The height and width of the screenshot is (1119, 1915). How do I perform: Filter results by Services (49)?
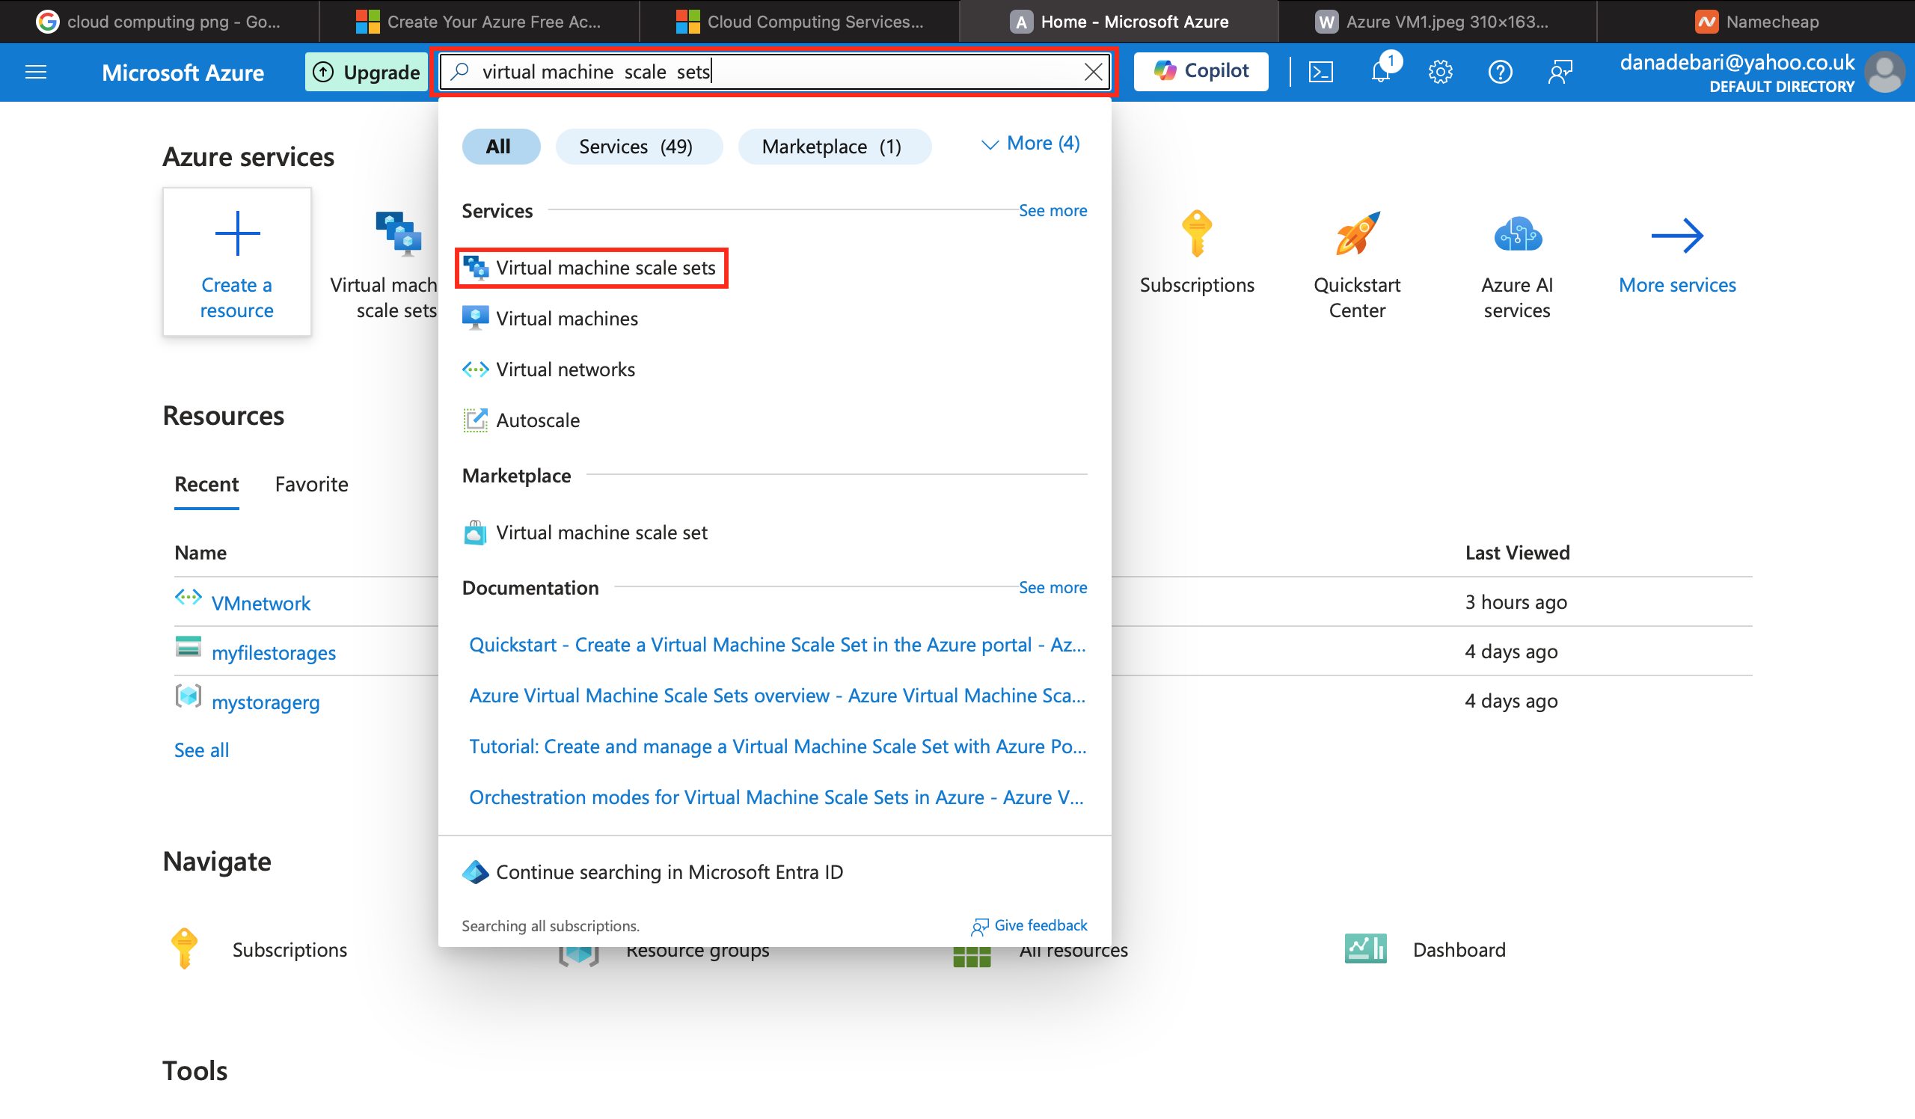pos(637,147)
